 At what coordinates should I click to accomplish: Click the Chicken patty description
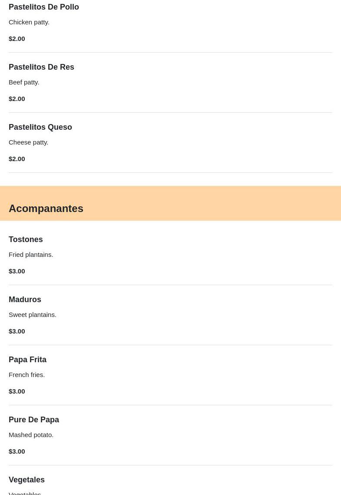(29, 22)
